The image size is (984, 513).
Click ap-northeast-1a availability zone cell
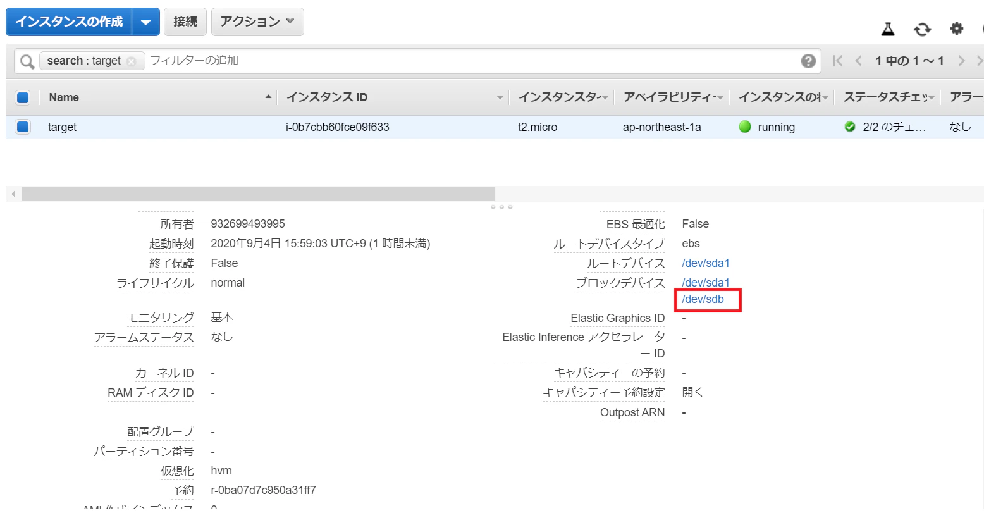[x=662, y=127]
